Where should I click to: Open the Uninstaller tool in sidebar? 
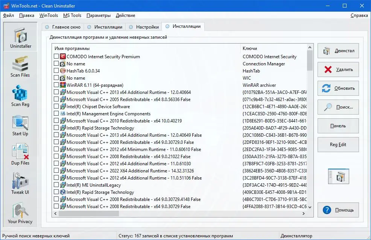click(x=20, y=37)
